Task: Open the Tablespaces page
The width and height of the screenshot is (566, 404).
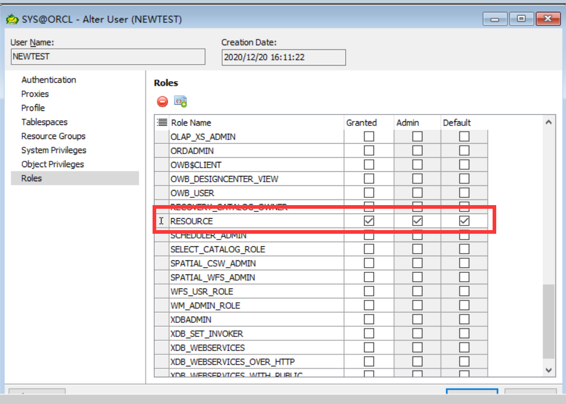Action: click(44, 122)
